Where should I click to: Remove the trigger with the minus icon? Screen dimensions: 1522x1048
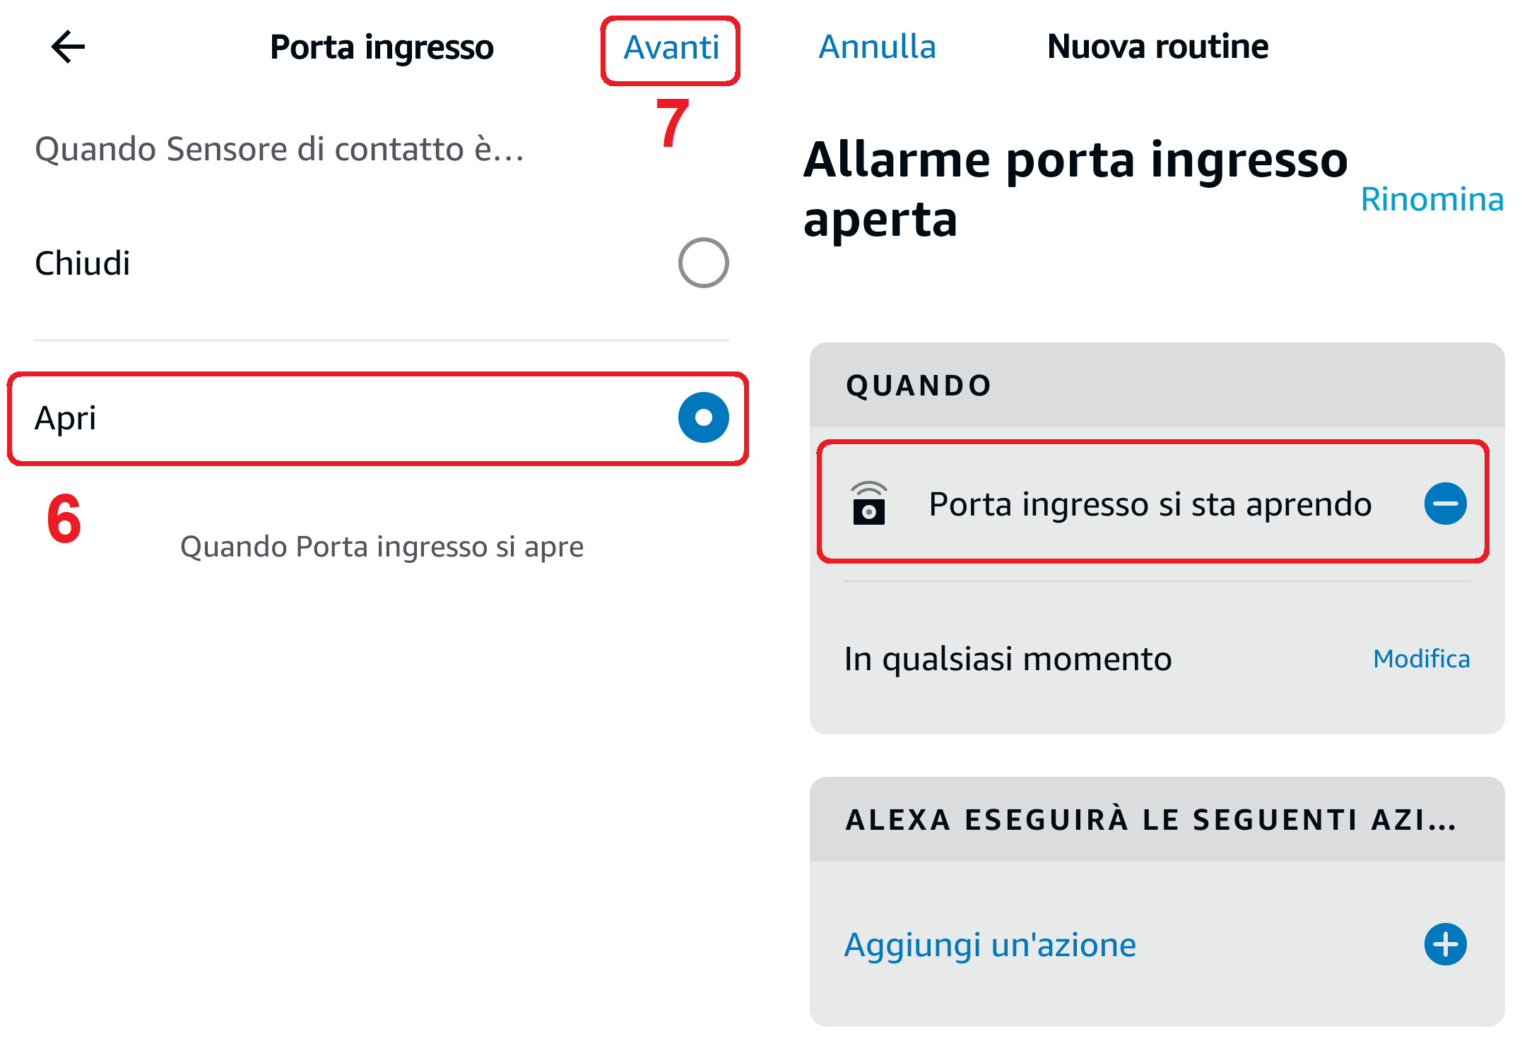point(1445,504)
